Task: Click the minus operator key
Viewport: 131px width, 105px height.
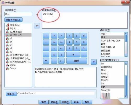Action: (46, 42)
